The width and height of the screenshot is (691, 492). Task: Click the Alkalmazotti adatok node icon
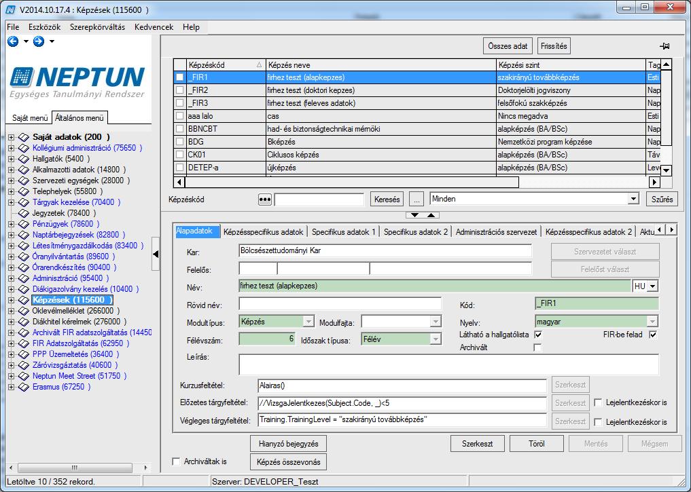point(23,170)
